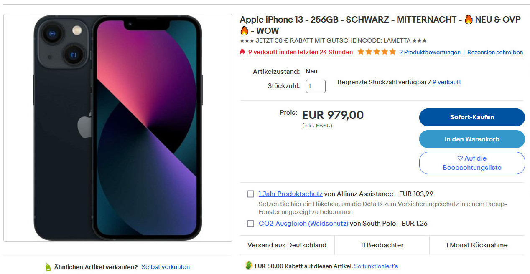Screen dimensions: 530x274
Task: Click the red flame icon before "9 verkauft"
Action: point(242,52)
